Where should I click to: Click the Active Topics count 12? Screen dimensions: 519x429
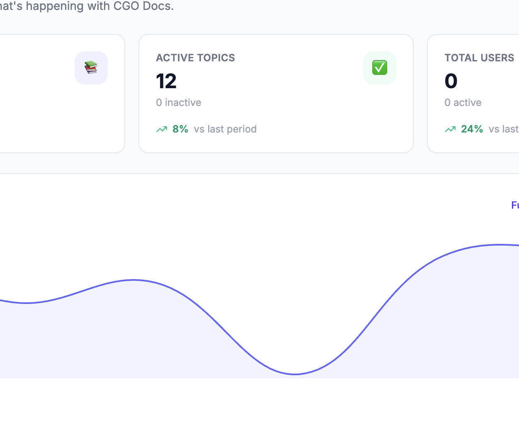166,81
